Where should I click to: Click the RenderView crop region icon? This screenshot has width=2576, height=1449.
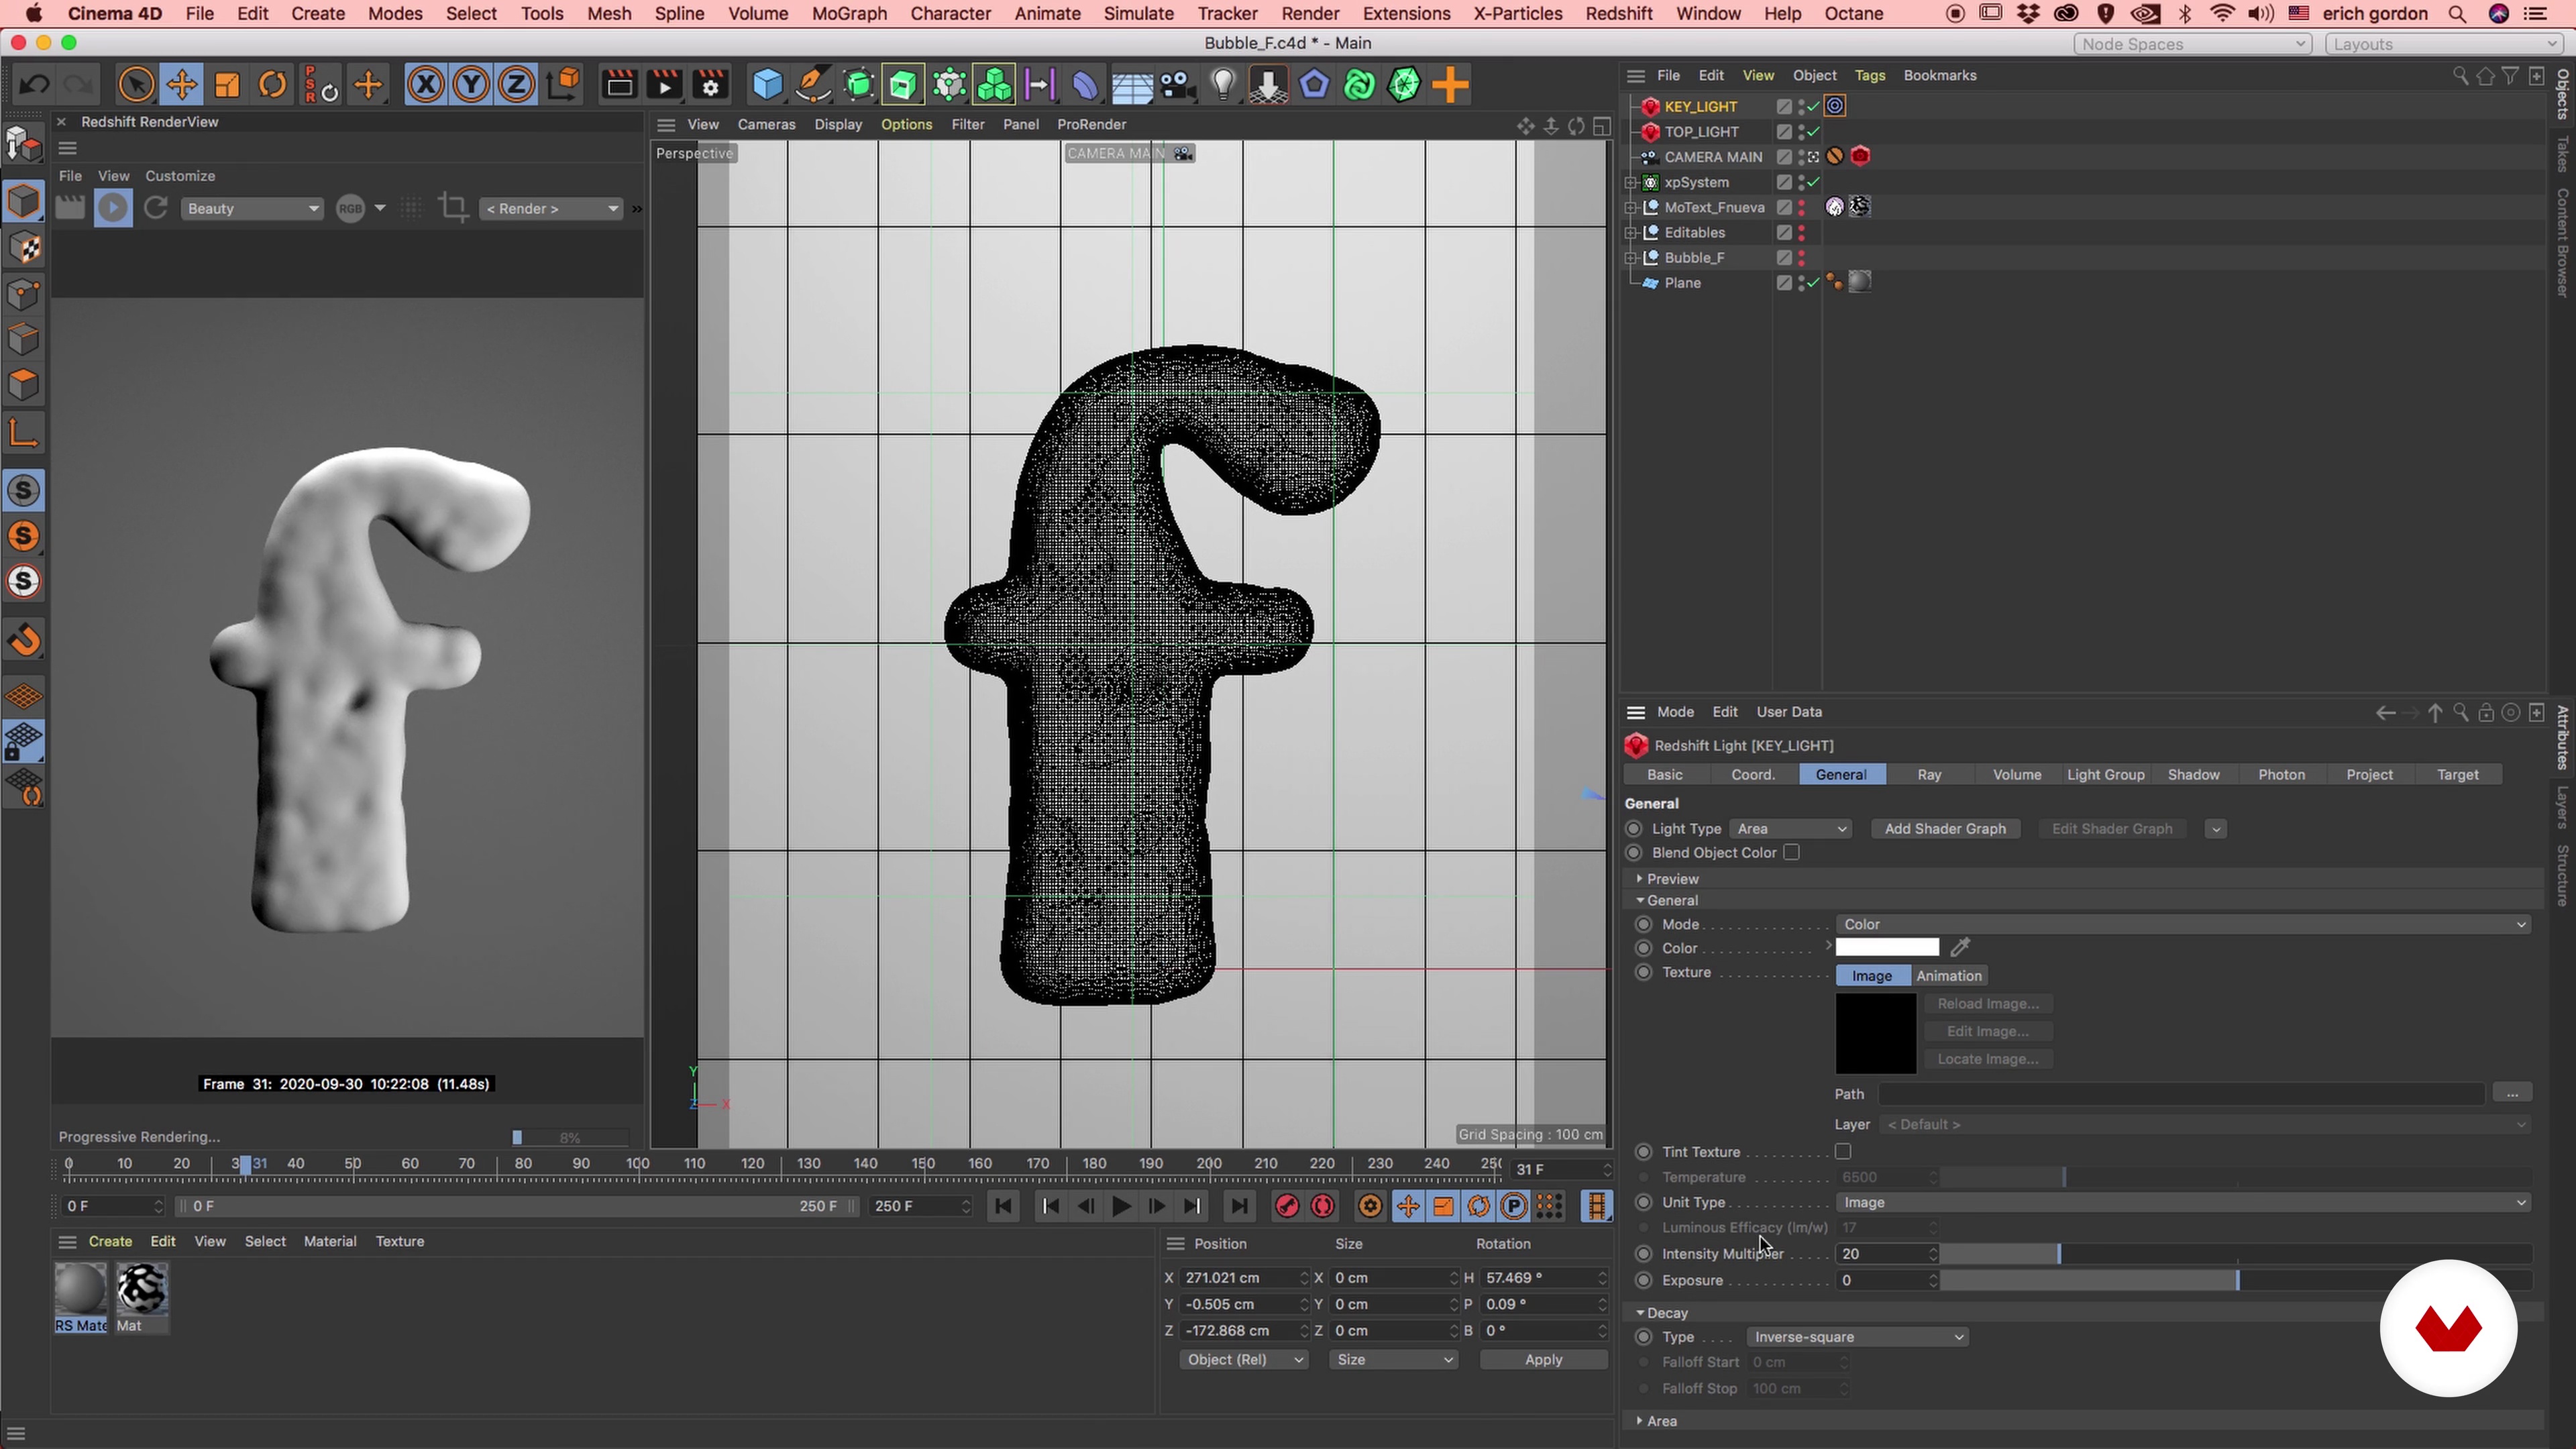pos(453,208)
